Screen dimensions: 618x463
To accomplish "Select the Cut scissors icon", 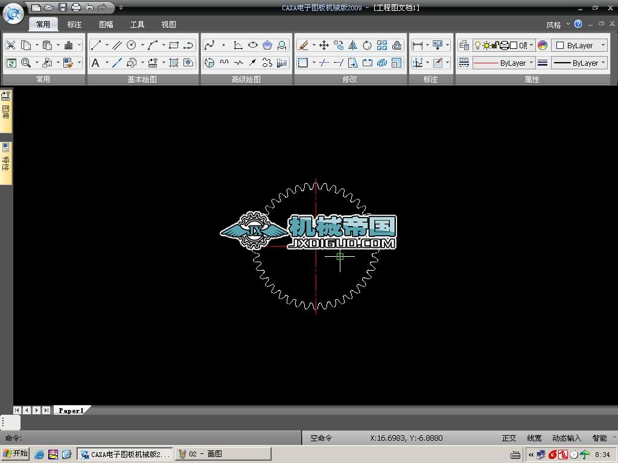I will pos(11,45).
